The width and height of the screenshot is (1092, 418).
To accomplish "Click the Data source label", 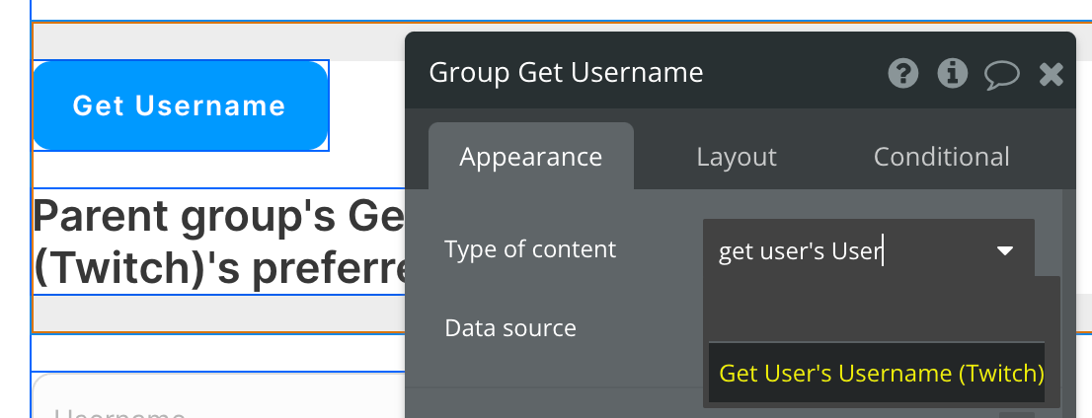I will [509, 327].
